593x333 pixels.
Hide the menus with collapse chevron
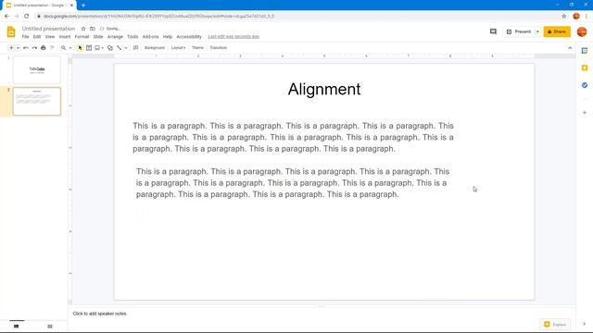click(x=570, y=48)
